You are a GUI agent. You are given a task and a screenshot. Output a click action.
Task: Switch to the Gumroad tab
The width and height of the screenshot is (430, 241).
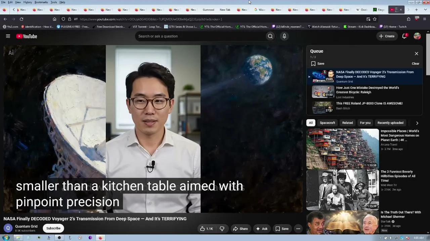tap(208, 10)
